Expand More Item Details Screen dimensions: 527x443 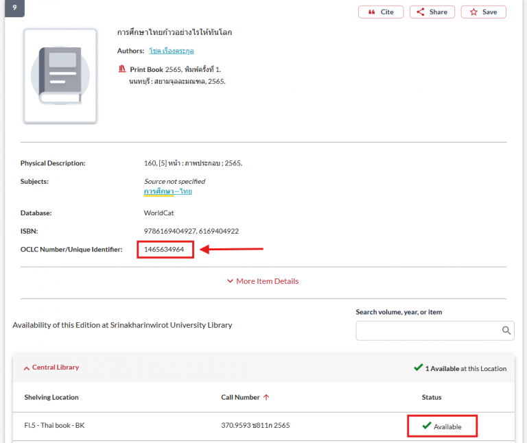click(x=263, y=281)
